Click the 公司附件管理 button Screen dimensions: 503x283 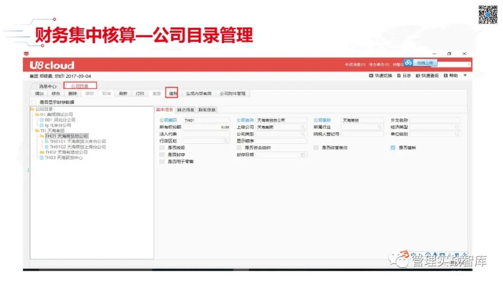tap(232, 94)
